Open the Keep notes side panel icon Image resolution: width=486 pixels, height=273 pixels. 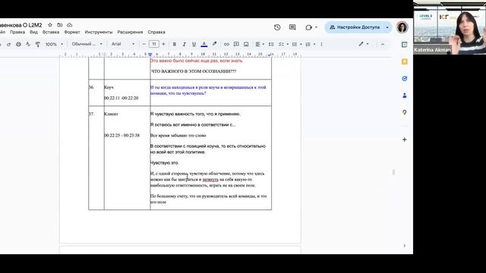(405, 61)
